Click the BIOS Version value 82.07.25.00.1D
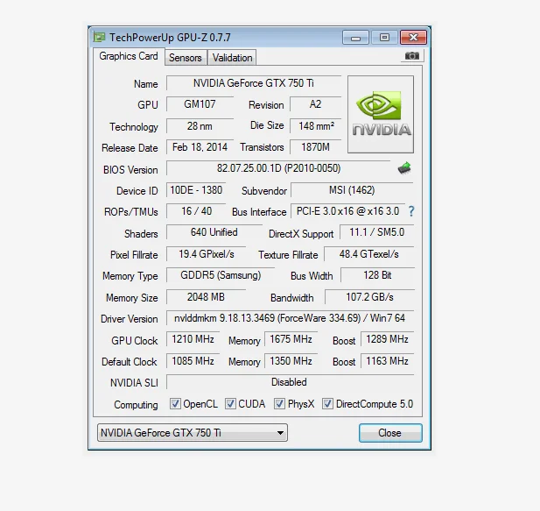540x511 pixels. click(278, 168)
